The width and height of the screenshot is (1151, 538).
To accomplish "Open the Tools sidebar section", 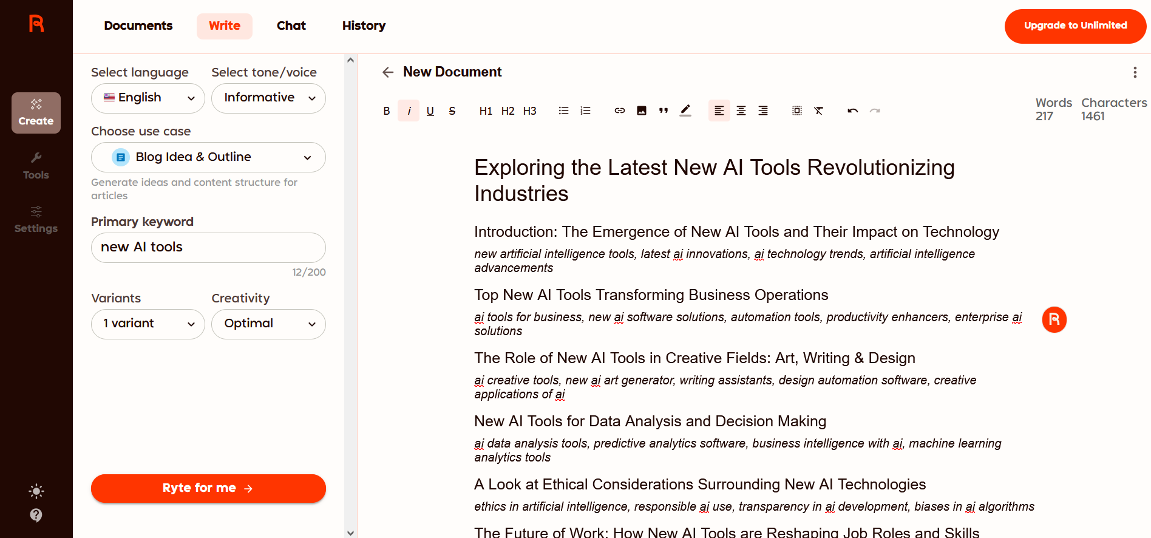I will (36, 166).
